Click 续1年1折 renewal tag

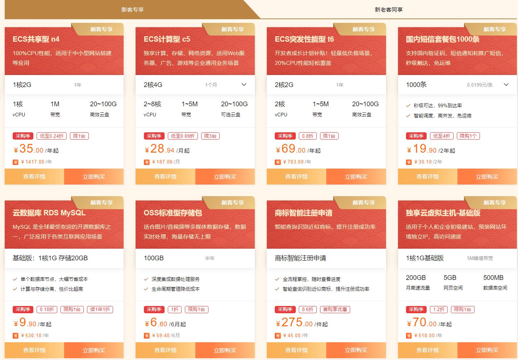pos(100,310)
